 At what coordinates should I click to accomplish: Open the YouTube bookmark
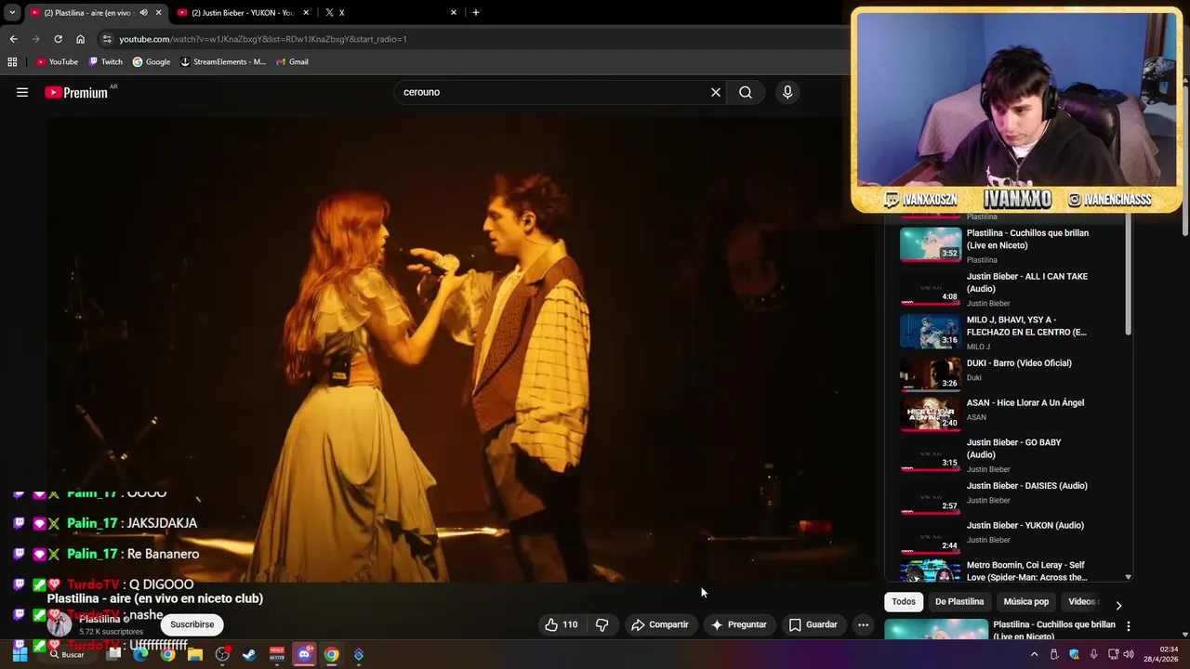point(57,61)
